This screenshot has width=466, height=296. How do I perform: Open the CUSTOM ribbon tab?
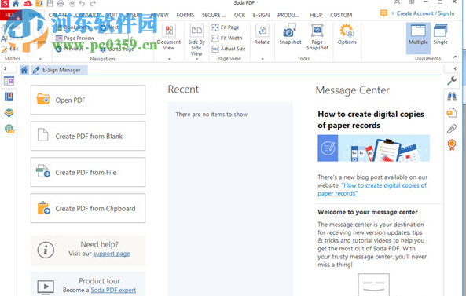[x=341, y=15]
